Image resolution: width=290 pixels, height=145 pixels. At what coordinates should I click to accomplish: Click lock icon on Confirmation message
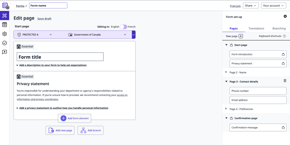[283, 127]
